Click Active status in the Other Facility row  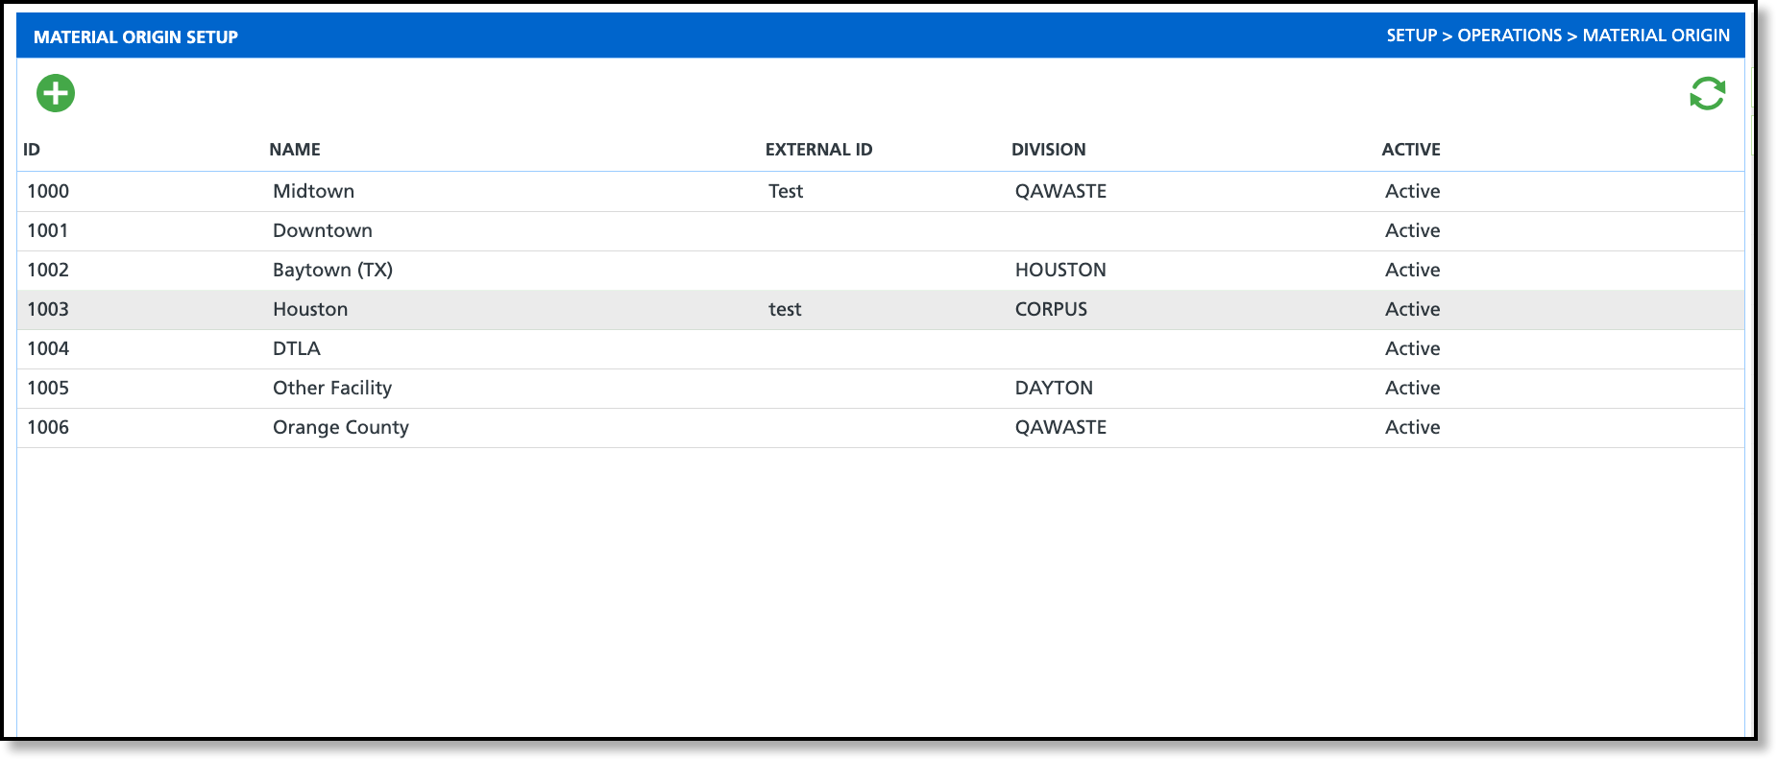click(1412, 388)
